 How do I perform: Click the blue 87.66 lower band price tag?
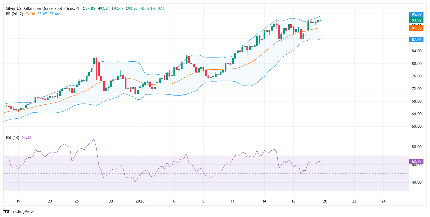[x=416, y=40]
